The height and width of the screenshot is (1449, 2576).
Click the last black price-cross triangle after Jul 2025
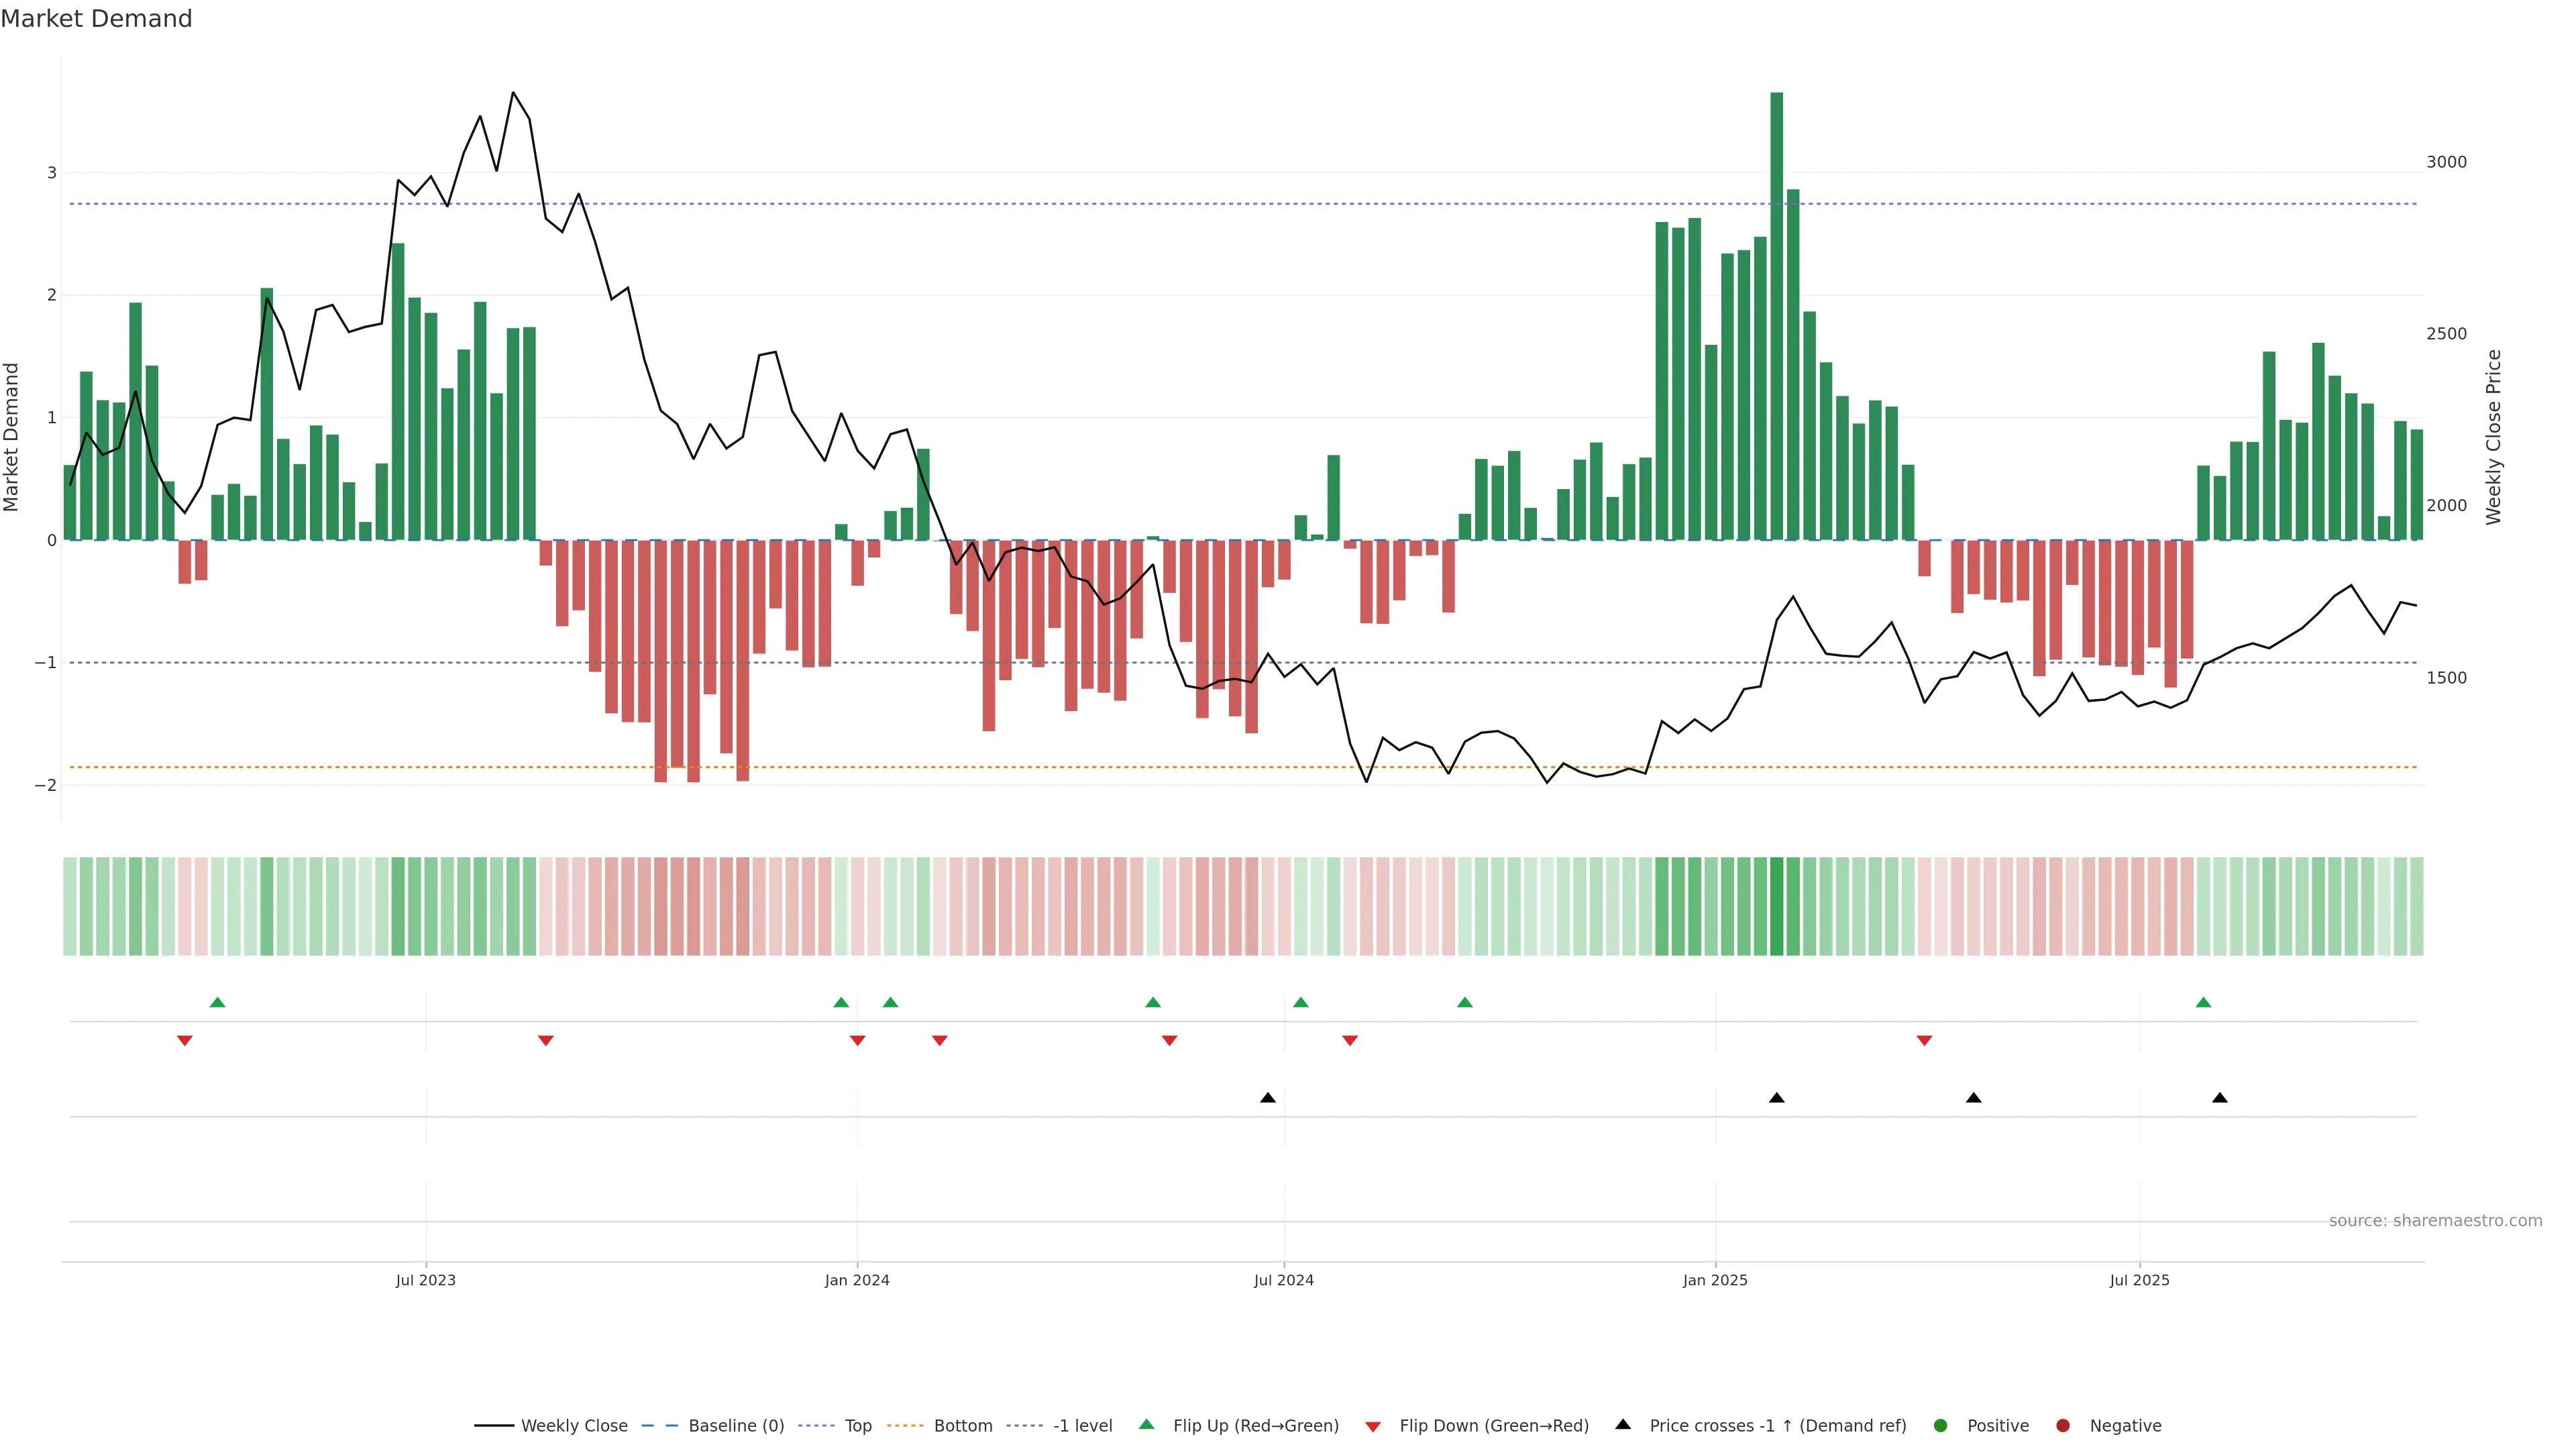click(x=2220, y=1098)
